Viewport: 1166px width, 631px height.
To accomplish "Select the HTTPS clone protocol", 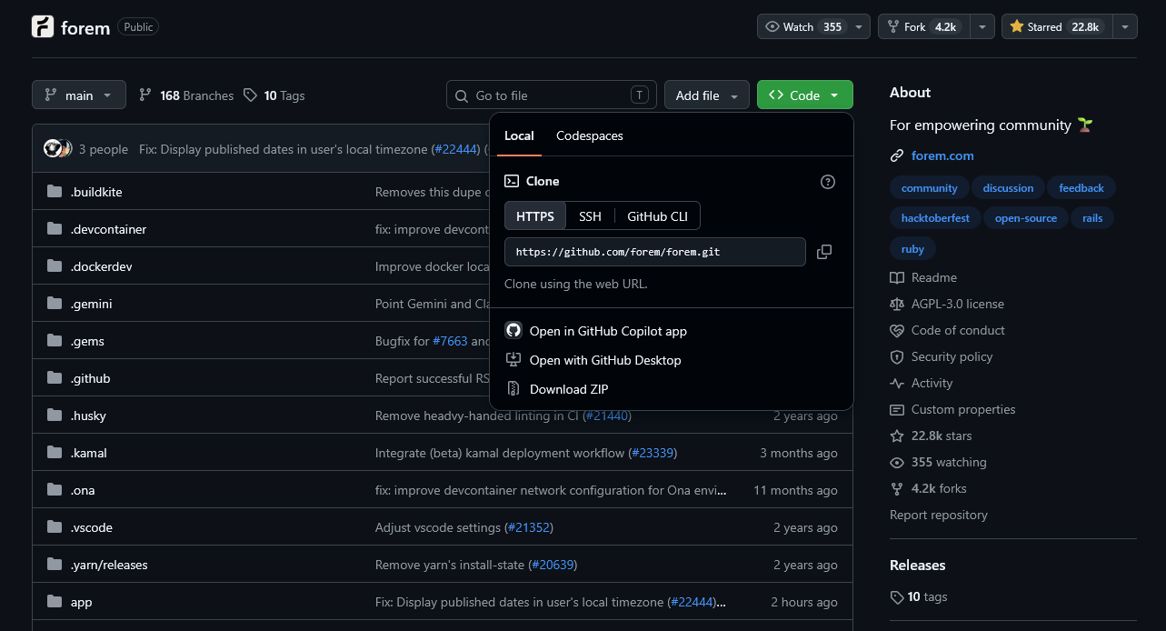I will point(535,216).
